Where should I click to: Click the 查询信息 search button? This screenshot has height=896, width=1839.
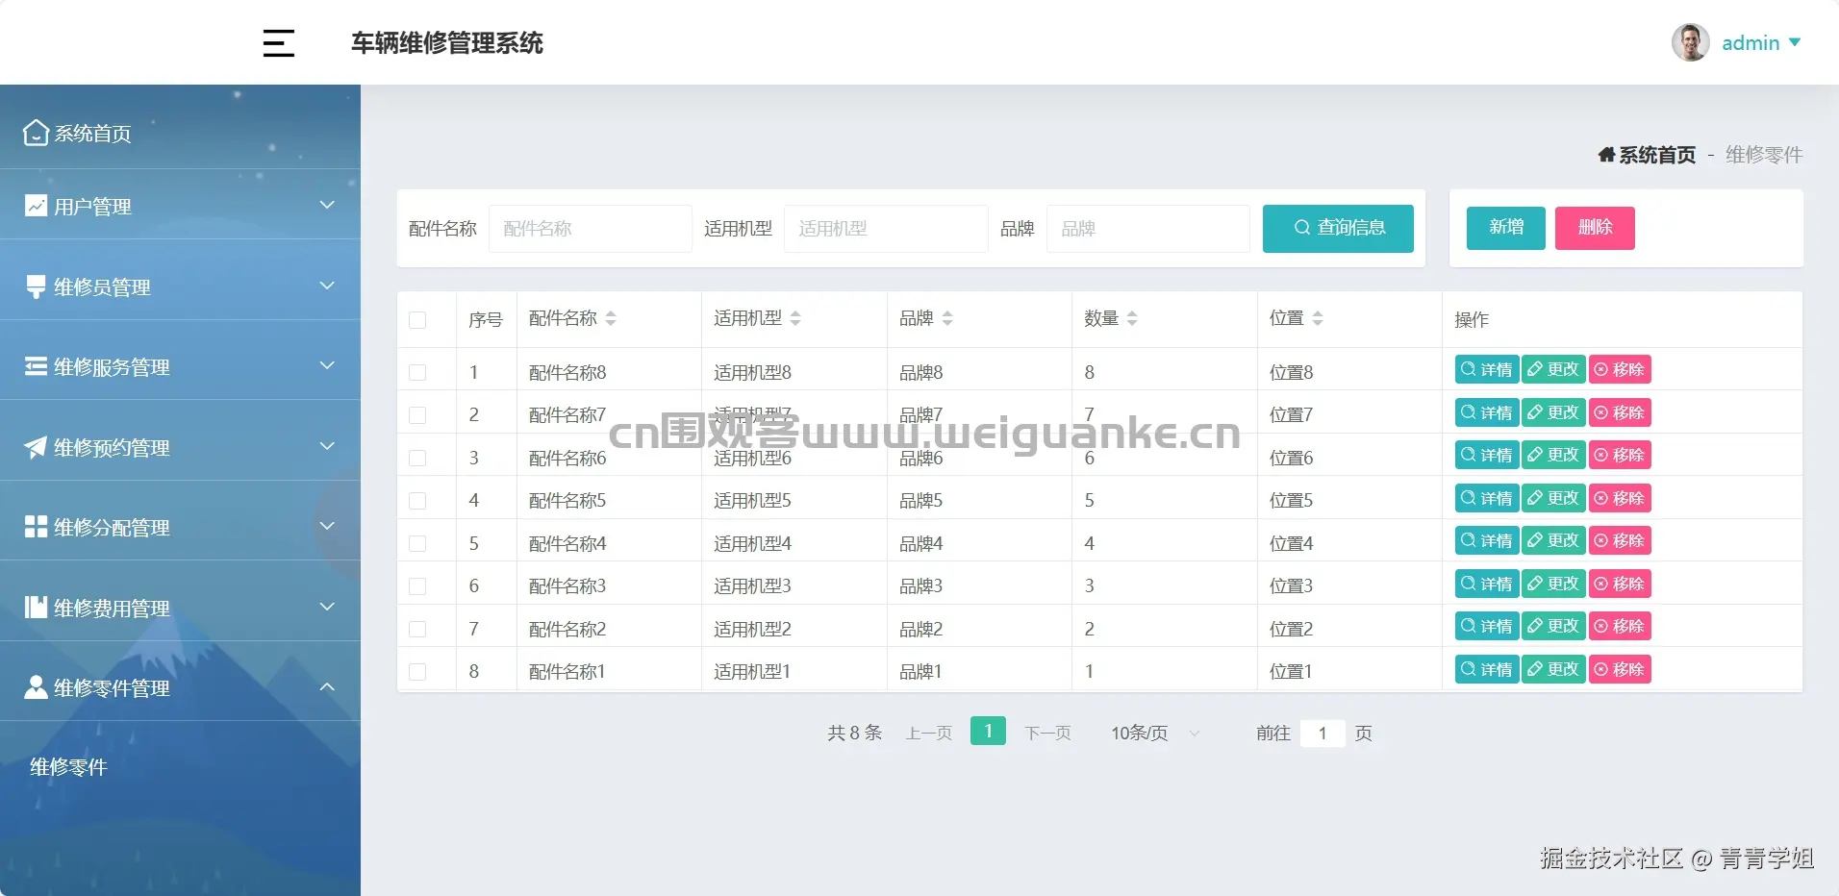tap(1338, 228)
